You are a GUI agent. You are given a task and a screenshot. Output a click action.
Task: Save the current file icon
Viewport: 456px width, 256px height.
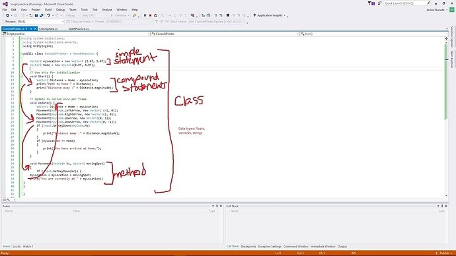pos(36,15)
